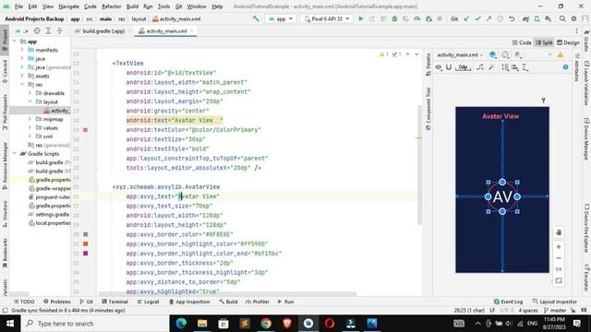Open the Layout Inspector button
Screen dimensions: 591x332
[555, 302]
